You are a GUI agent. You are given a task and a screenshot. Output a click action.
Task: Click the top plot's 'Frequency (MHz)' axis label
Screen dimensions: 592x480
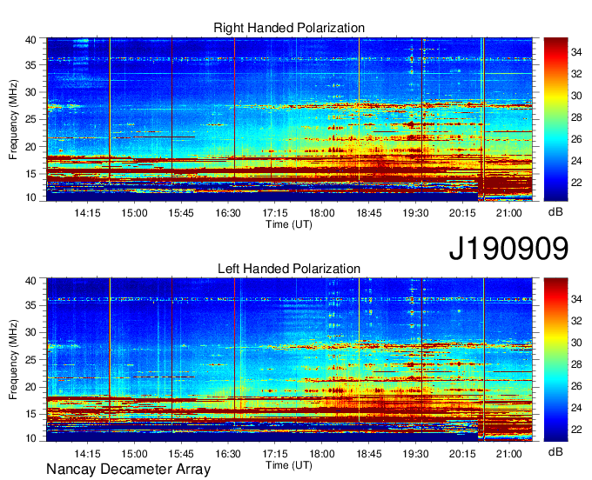point(13,119)
